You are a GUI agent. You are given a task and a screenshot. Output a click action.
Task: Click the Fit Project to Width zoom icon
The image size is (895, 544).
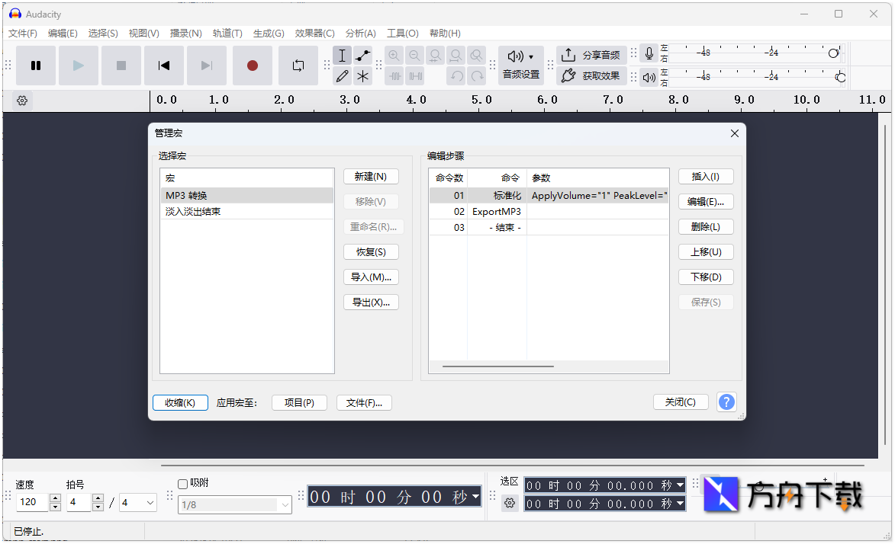pos(456,56)
